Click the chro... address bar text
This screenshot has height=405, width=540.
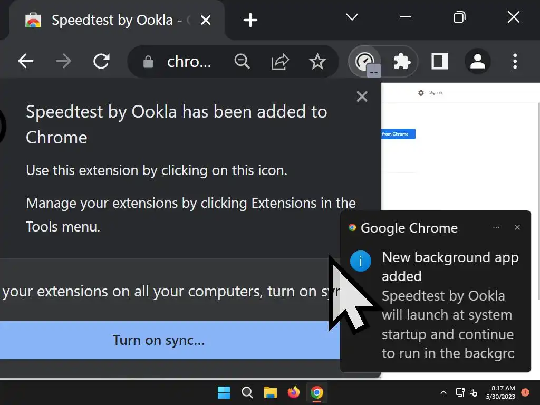click(x=189, y=62)
